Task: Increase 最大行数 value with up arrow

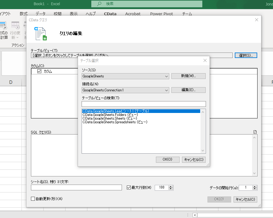Action: 171,186
